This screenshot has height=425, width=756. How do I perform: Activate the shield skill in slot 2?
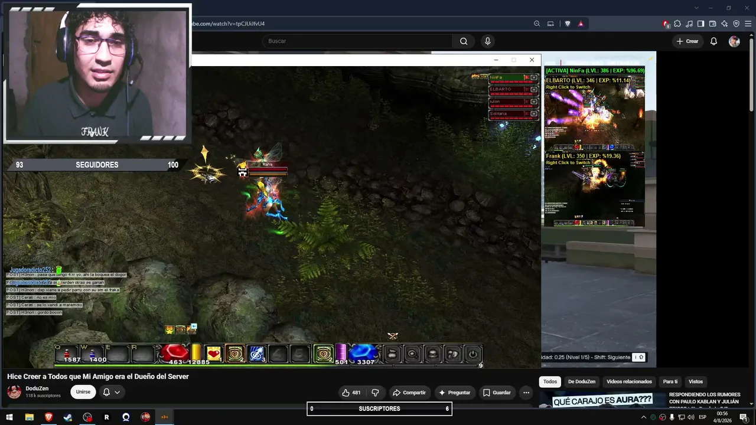pos(235,354)
